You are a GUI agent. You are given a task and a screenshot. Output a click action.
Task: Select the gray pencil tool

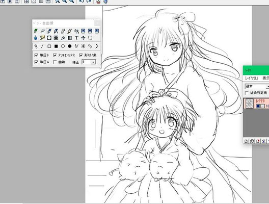coord(63,31)
